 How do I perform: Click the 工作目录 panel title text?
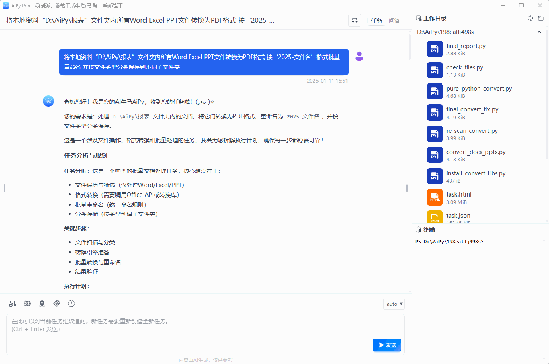coord(435,18)
